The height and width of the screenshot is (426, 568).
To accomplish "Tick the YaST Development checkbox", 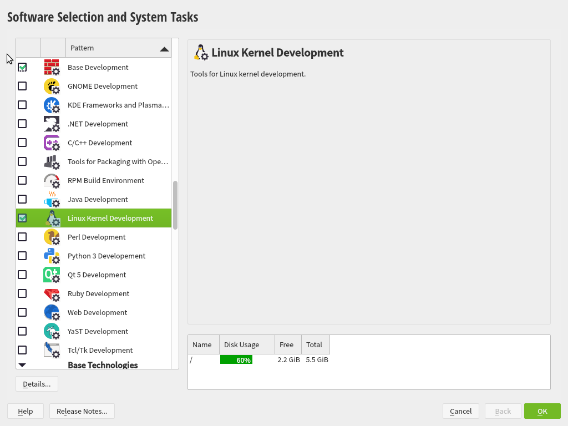I will tap(22, 331).
